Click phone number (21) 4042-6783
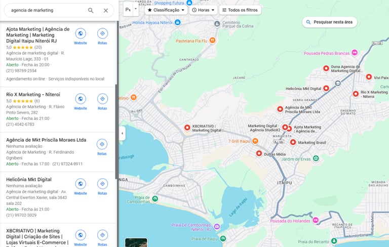The width and height of the screenshot is (389, 247). 20,124
